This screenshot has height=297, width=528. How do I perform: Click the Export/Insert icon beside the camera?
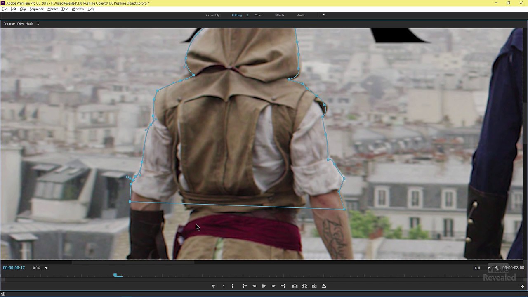point(324,286)
